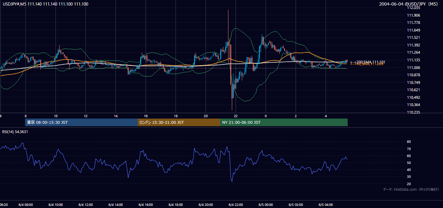Click the 6/4 10:00 date axis label
Image resolution: width=443 pixels, height=208 pixels.
point(55,205)
